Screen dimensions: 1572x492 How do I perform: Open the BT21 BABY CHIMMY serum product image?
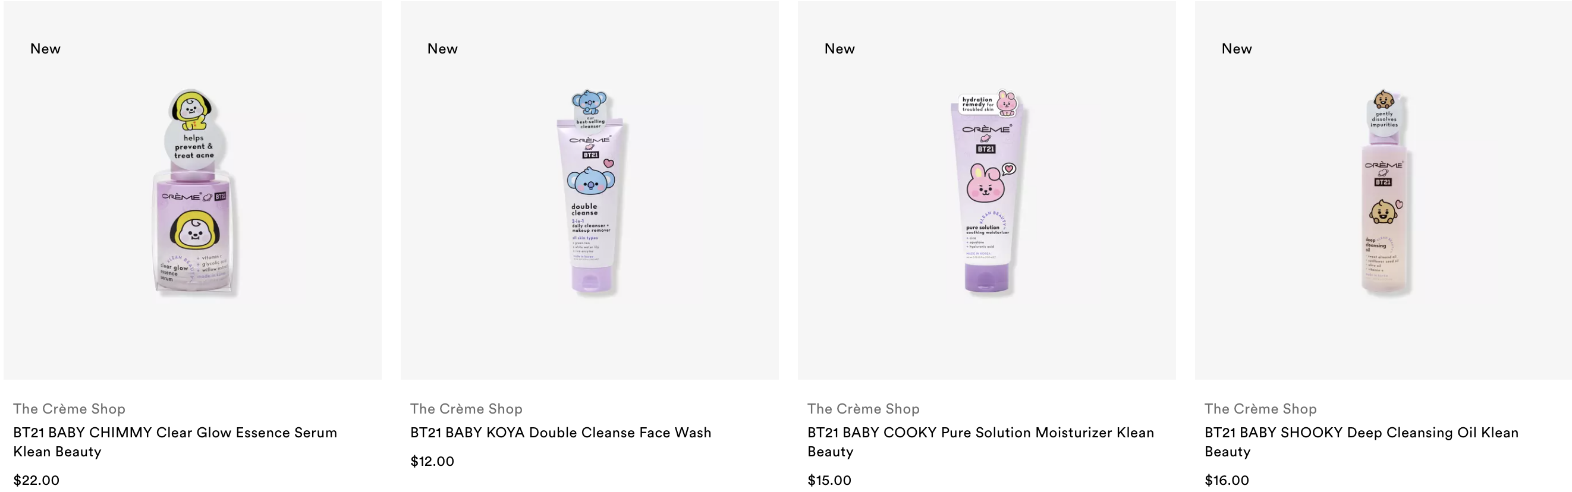click(x=193, y=190)
